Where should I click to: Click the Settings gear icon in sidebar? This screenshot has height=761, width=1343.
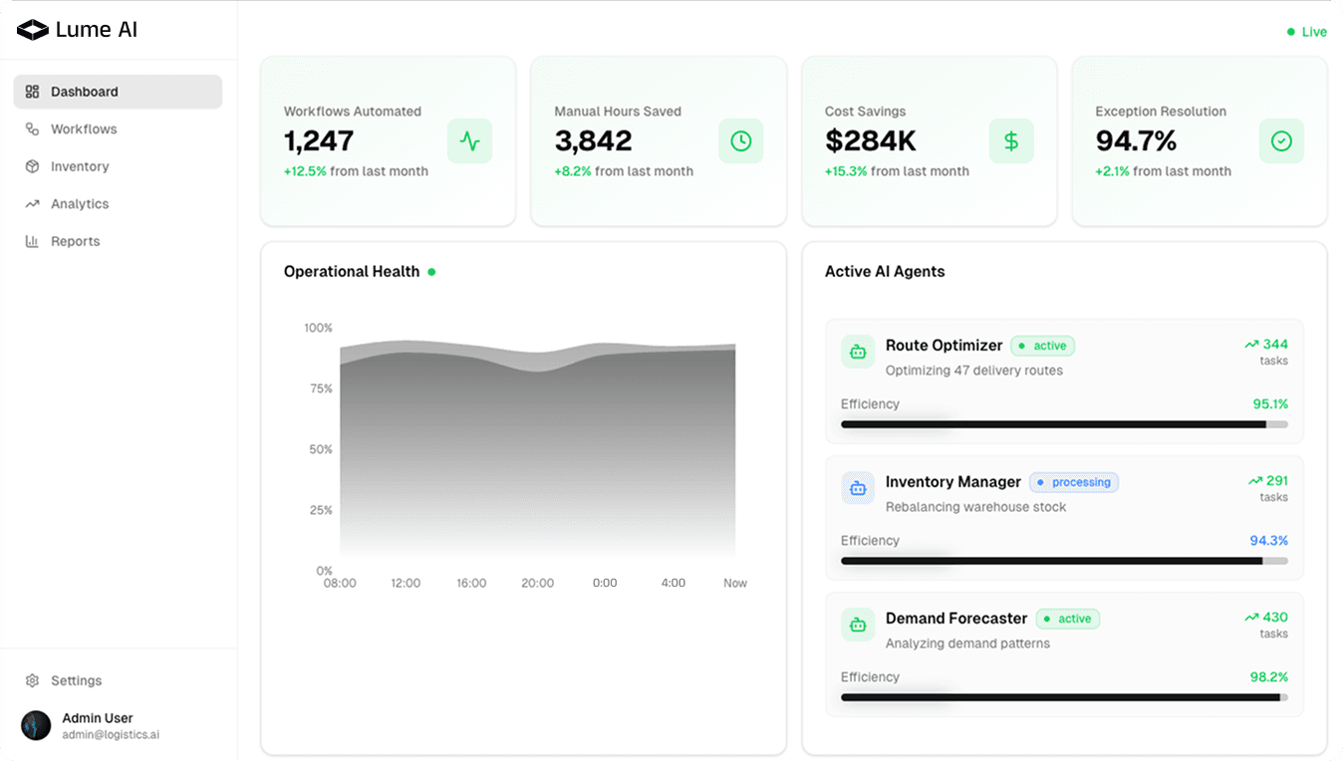[x=32, y=681]
